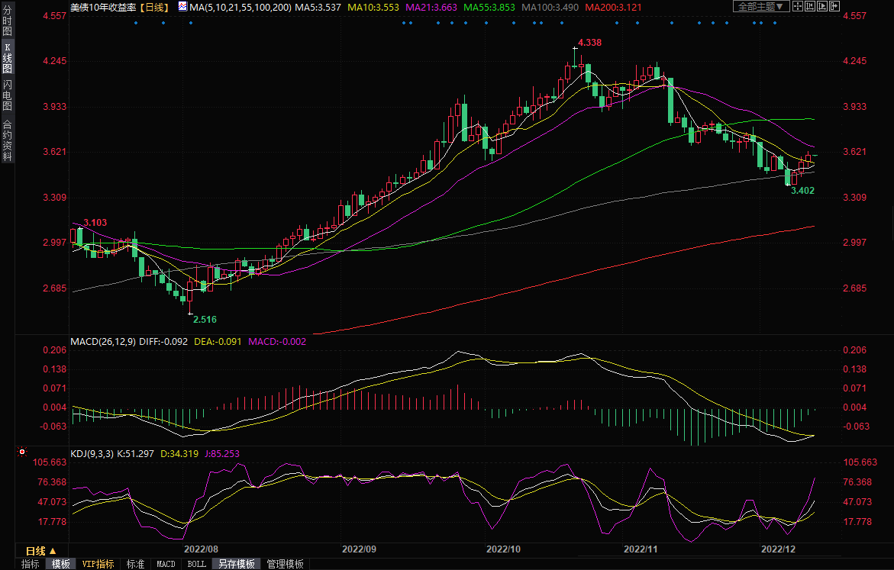894x570 pixels.
Task: Click the 模板 tab in bottom bar
Action: pos(61,564)
